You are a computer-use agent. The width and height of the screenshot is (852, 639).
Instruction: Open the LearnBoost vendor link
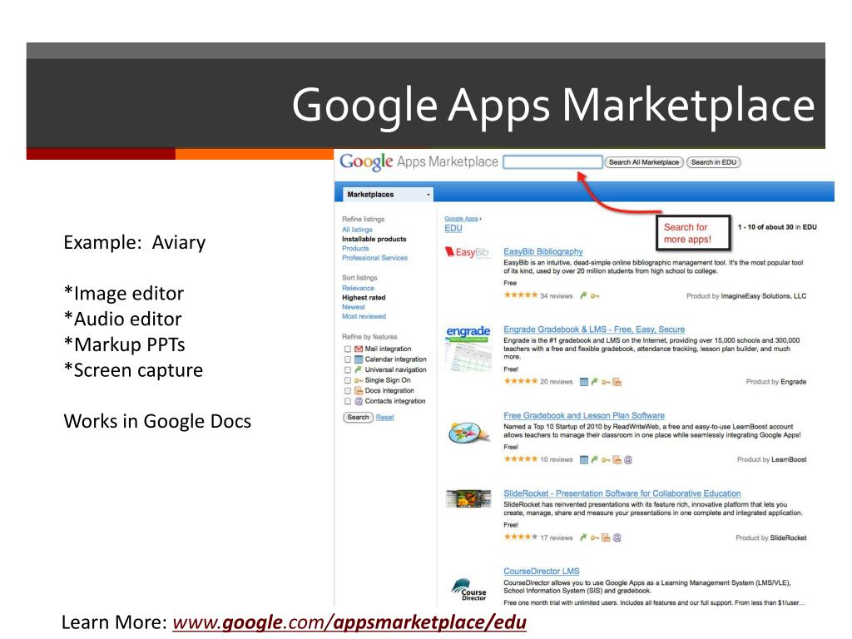coord(789,459)
